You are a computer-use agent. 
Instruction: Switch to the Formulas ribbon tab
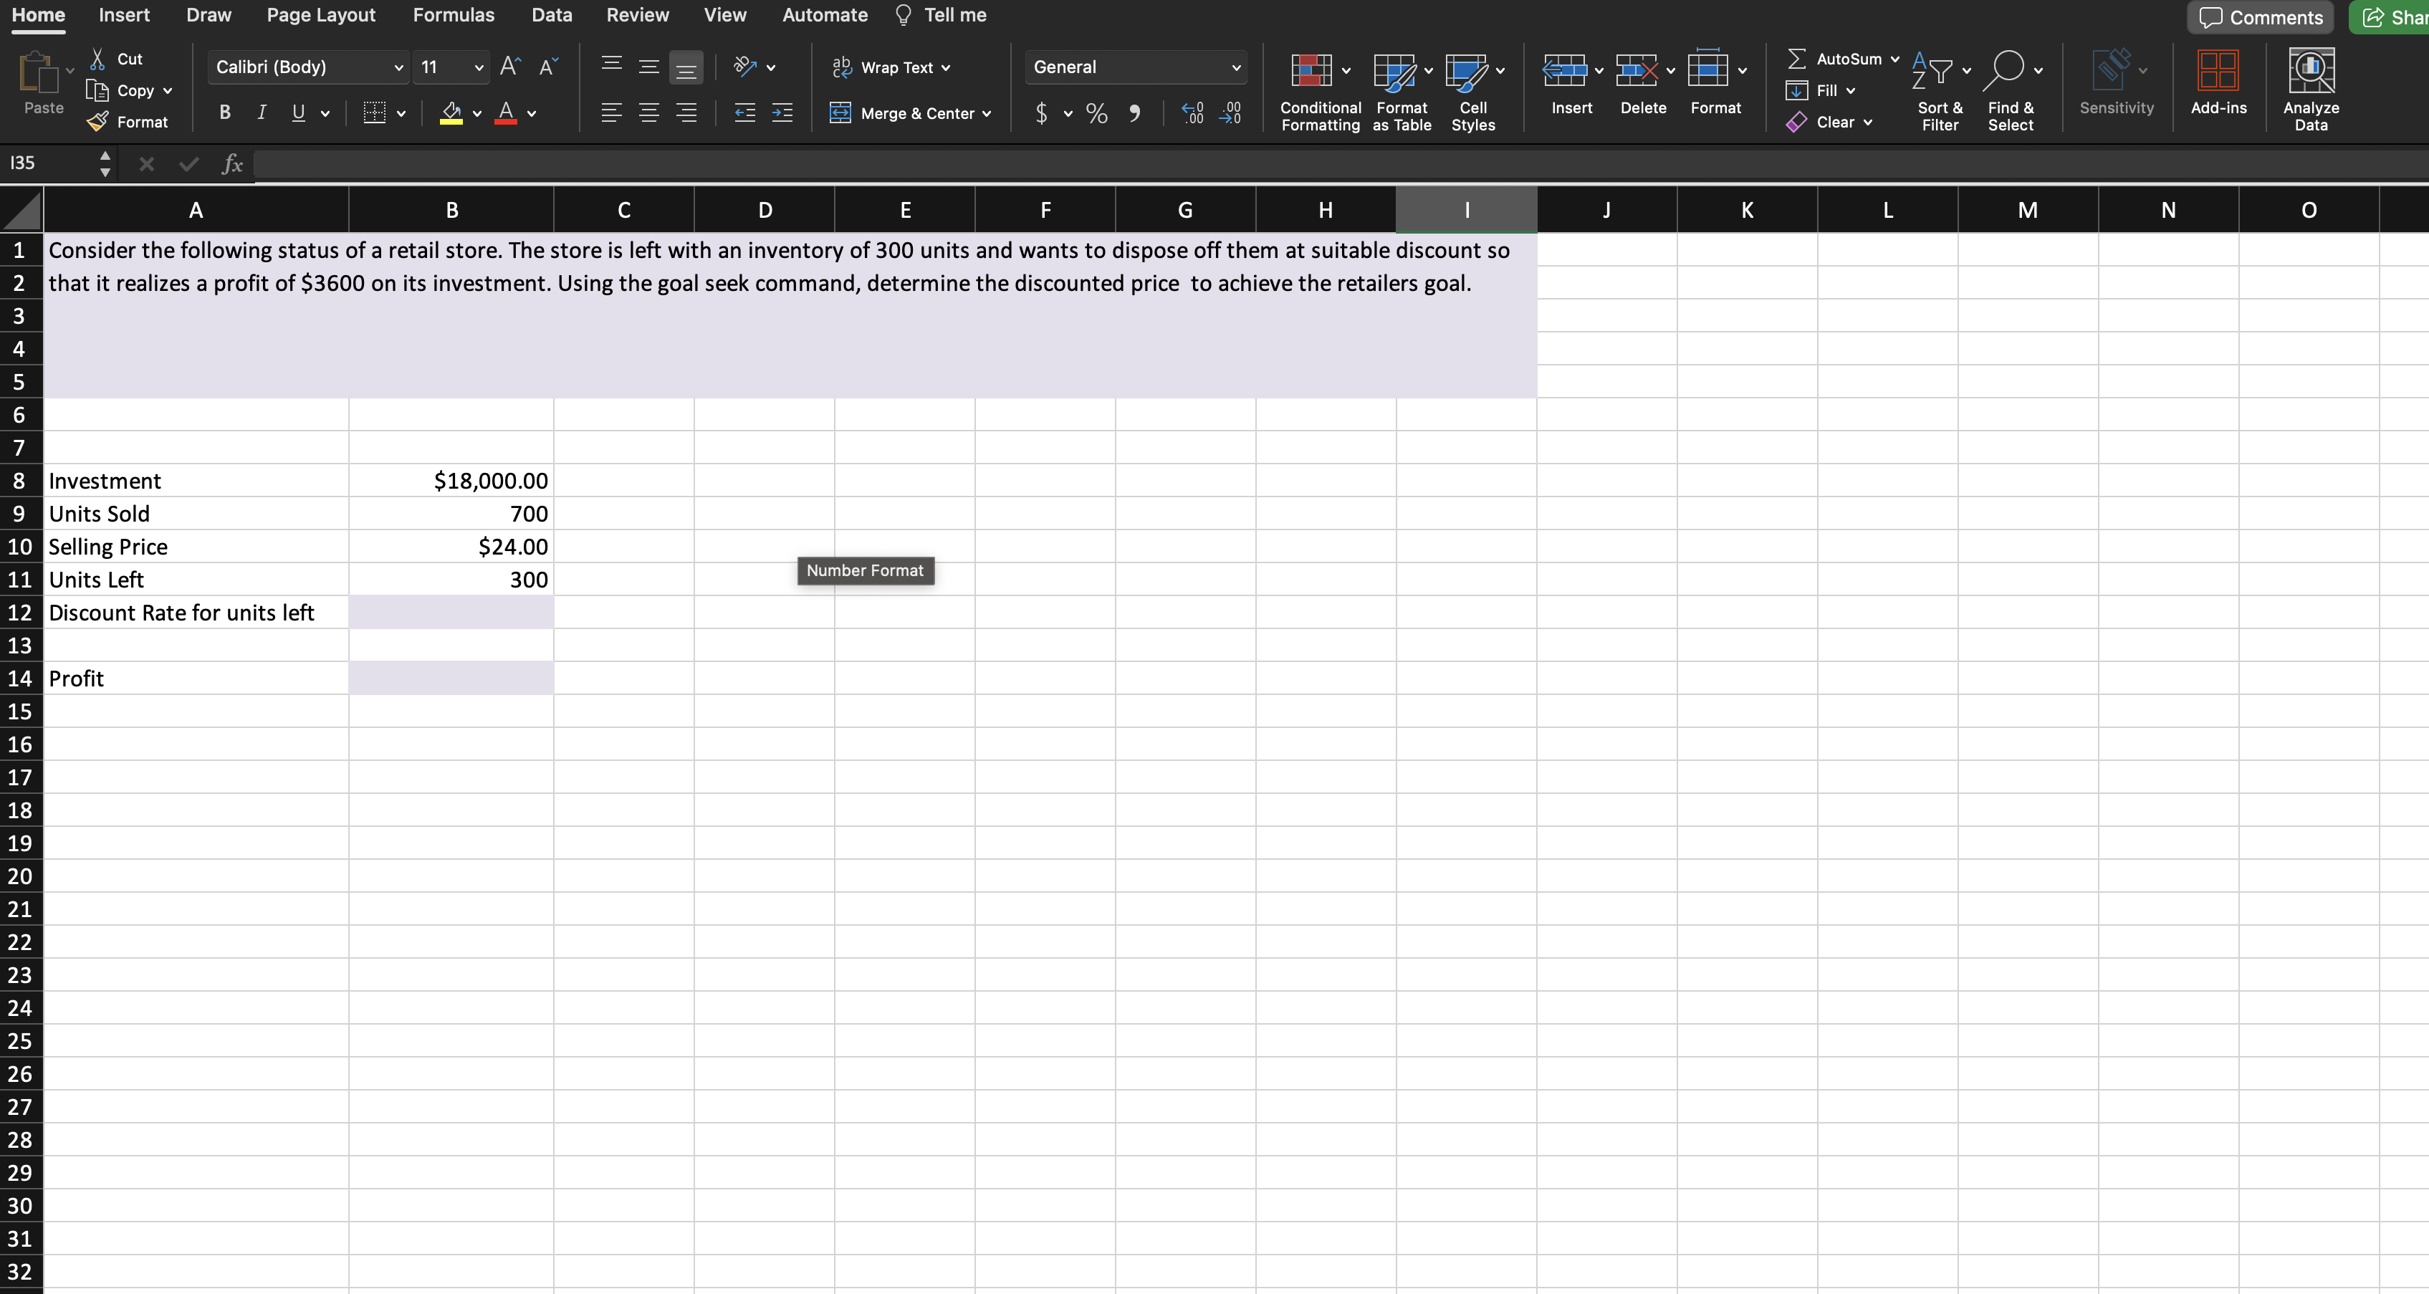(x=454, y=15)
